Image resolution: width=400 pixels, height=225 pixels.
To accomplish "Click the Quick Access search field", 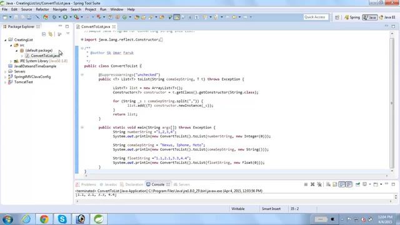I will 316,17.
